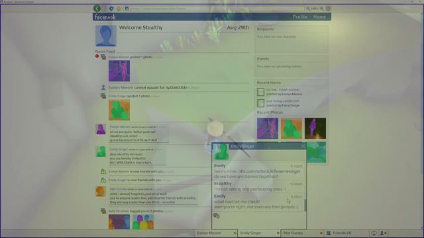Reload the page with the blue refresh icon
The image size is (424, 238).
[111, 9]
